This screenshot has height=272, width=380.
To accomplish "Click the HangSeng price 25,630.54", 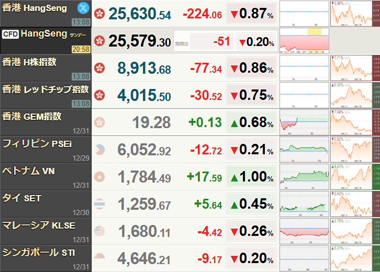I will click(x=140, y=14).
